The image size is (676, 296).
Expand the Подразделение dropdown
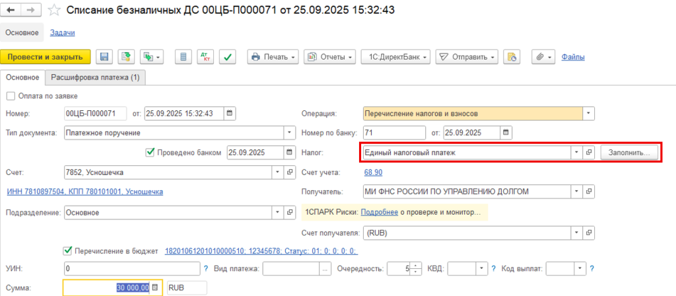pos(278,212)
